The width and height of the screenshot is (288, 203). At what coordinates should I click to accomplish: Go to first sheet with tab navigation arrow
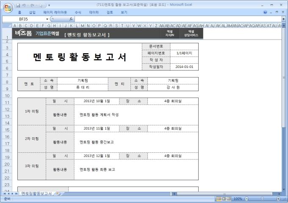click(x=5, y=194)
